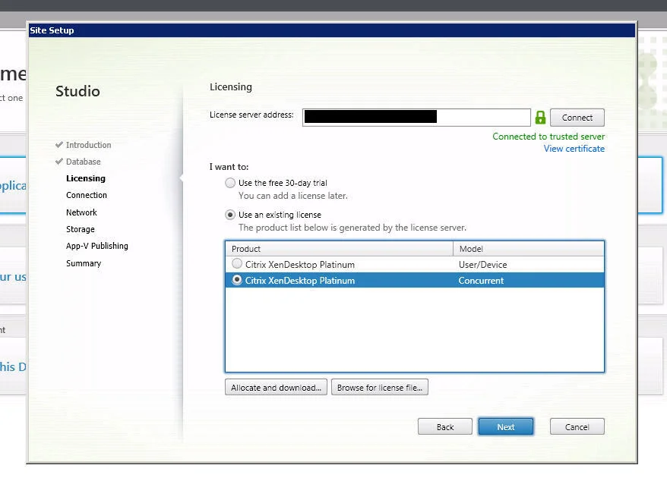Select Use the free 30-day trial

point(230,183)
